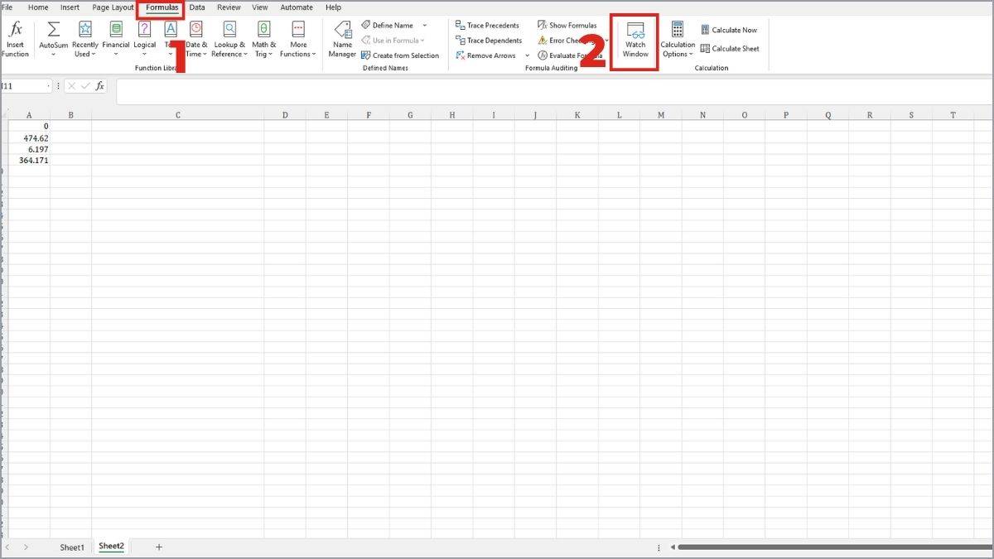Switch to the Automate tab
The image size is (994, 559).
click(x=297, y=7)
